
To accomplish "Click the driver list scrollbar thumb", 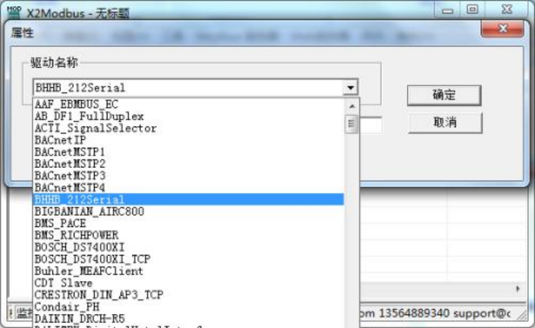I will coord(351,124).
